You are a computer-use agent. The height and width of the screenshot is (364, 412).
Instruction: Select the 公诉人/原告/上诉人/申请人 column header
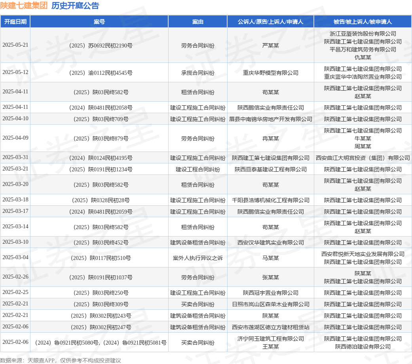point(270,21)
